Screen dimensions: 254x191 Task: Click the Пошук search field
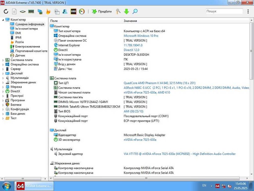(x=224, y=11)
